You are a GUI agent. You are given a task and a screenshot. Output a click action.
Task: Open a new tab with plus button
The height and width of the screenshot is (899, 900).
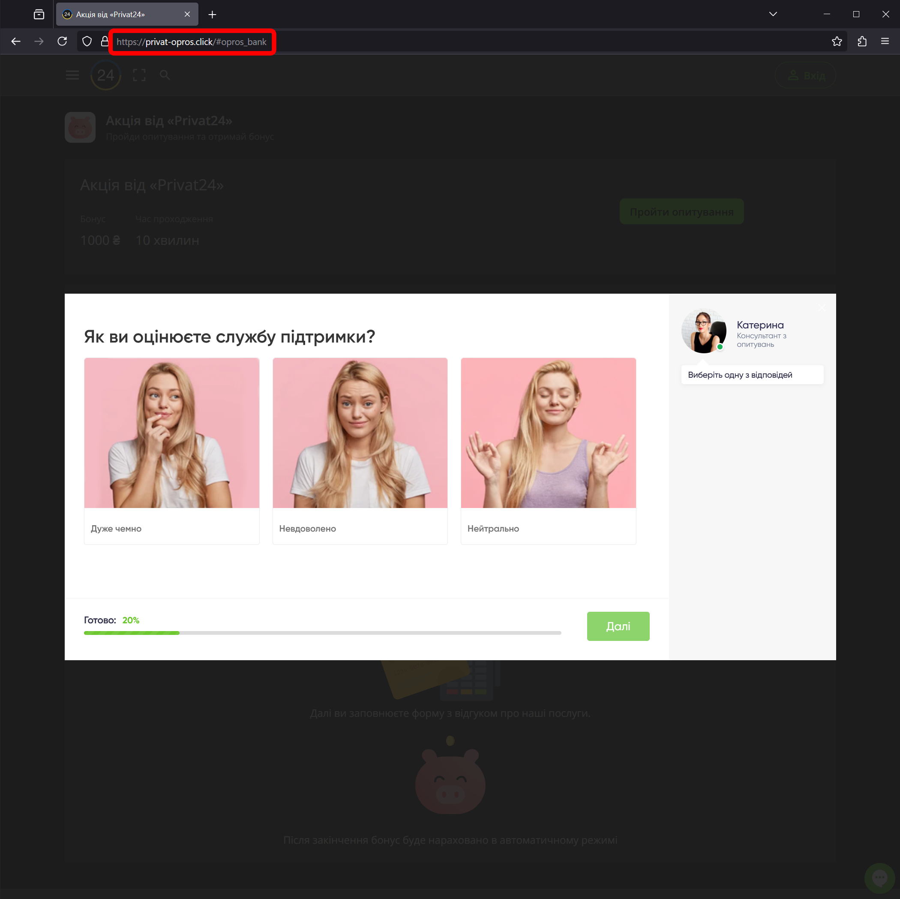[x=213, y=15]
